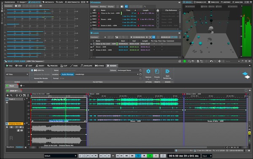The height and width of the screenshot is (159, 253).
Task: Open the All Titles source dropdown
Action: pos(17,74)
